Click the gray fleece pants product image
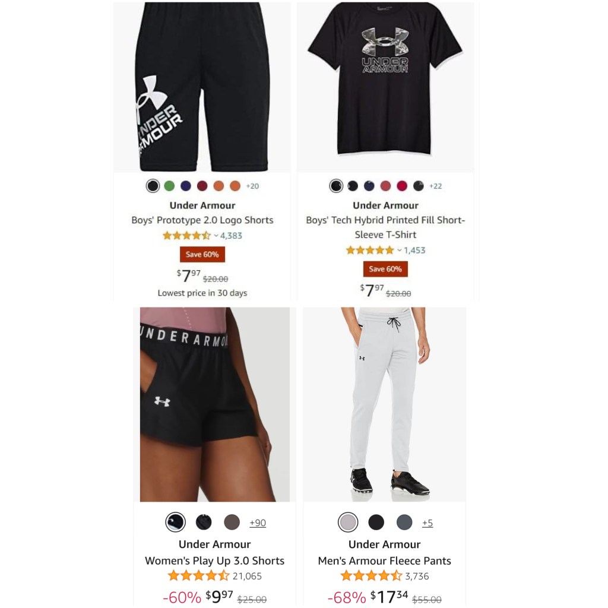This screenshot has width=608, height=608. click(384, 404)
